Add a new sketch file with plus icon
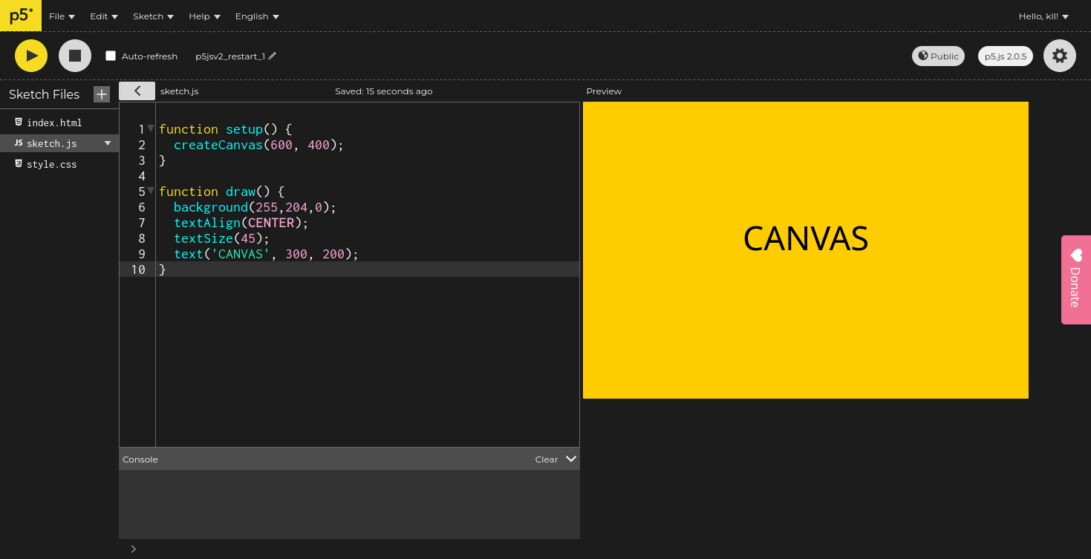This screenshot has height=559, width=1091. click(x=102, y=94)
